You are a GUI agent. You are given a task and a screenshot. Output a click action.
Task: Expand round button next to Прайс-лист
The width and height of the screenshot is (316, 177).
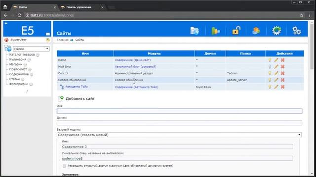pos(30,69)
